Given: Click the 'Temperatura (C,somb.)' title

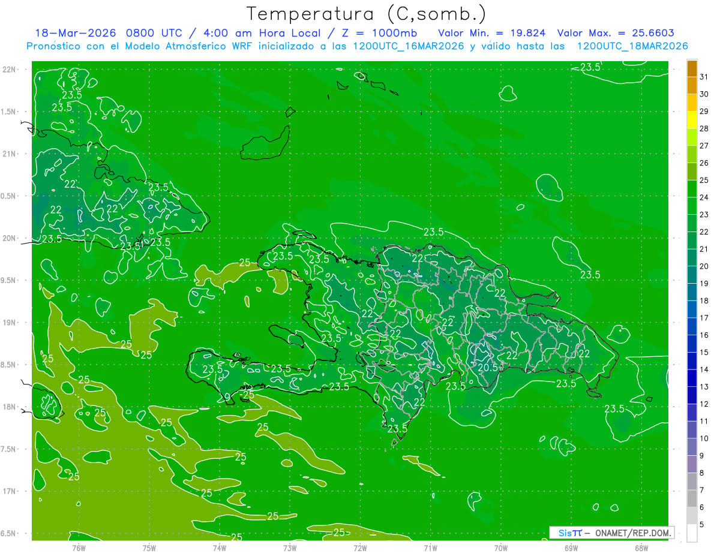Looking at the screenshot, I should (367, 14).
